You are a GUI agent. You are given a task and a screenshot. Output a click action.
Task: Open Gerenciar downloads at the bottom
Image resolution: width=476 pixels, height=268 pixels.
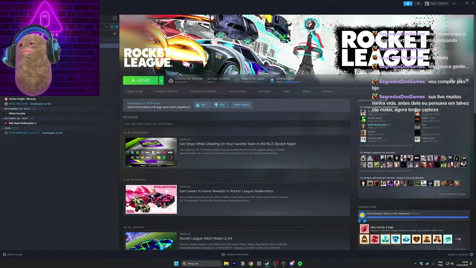[x=235, y=255]
